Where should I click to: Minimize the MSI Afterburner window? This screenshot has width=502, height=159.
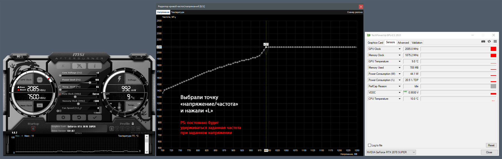click(137, 56)
